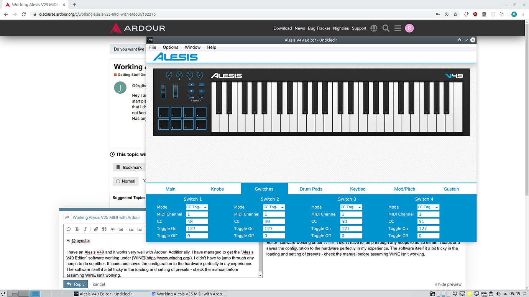Click switch button 1 on keyboard graphic
This screenshot has height=297, width=529.
click(x=191, y=85)
